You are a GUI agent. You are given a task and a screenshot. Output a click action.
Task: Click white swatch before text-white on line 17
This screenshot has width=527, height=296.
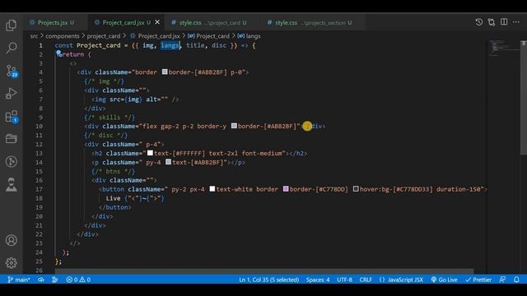click(x=212, y=189)
